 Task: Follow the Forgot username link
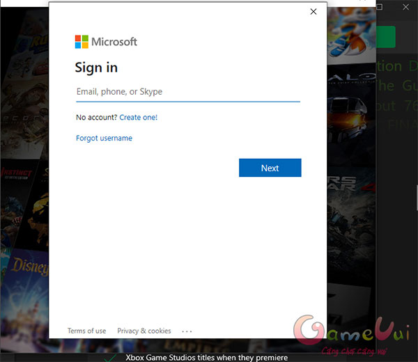tap(104, 138)
